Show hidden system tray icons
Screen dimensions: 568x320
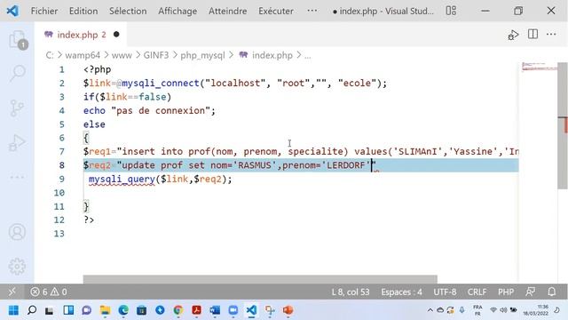click(x=430, y=310)
